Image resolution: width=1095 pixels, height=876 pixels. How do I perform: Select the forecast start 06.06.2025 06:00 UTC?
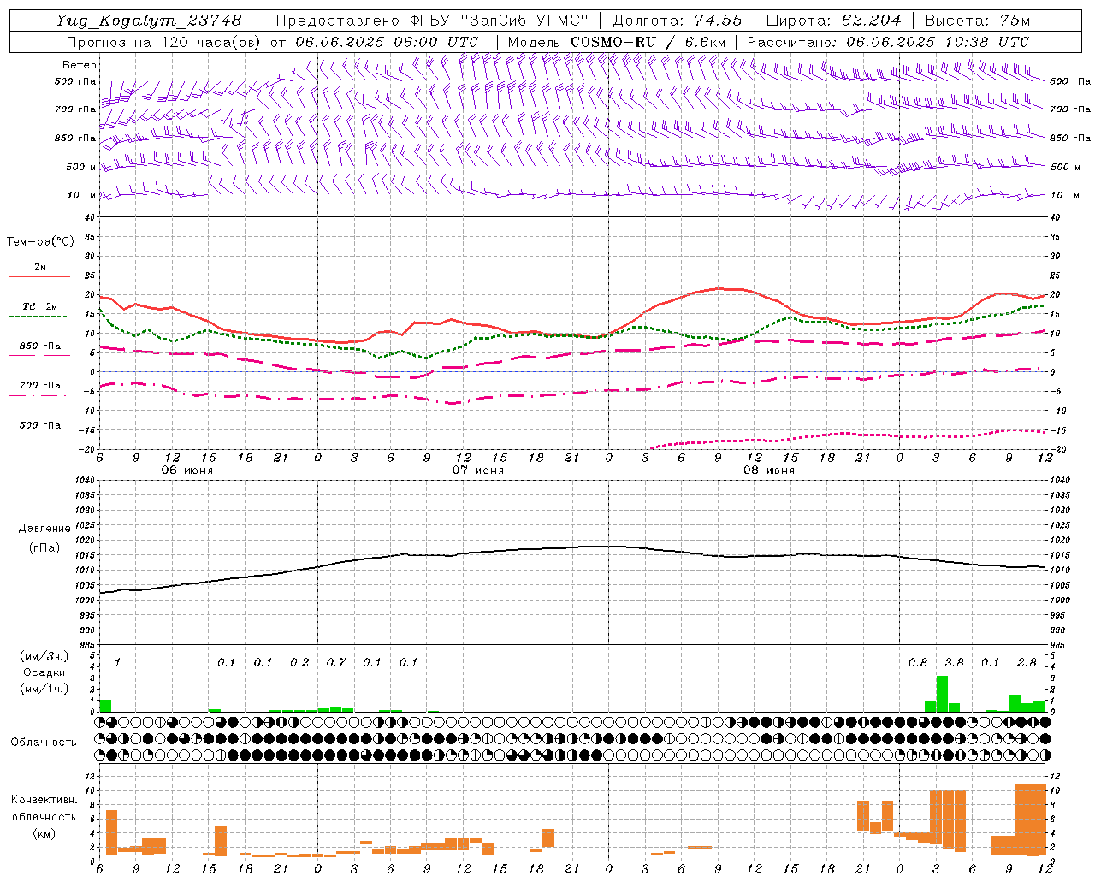pos(387,42)
